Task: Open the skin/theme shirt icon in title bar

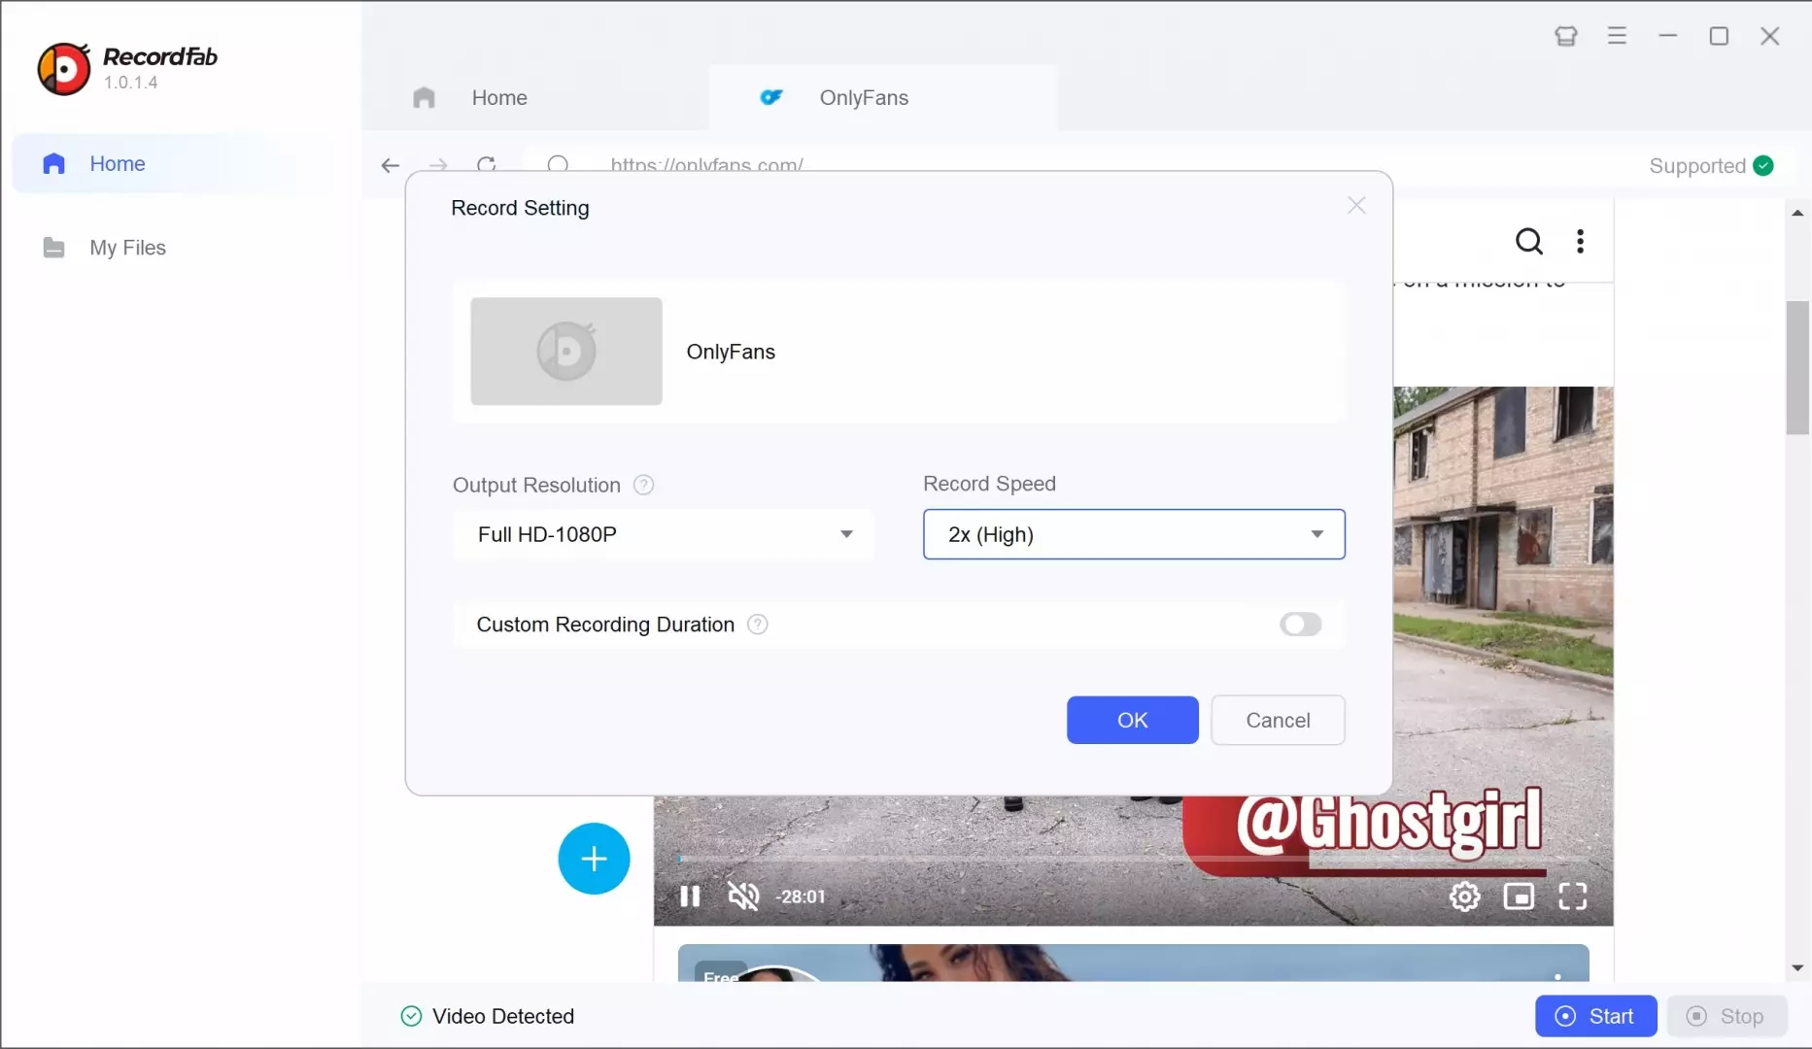Action: (x=1565, y=36)
